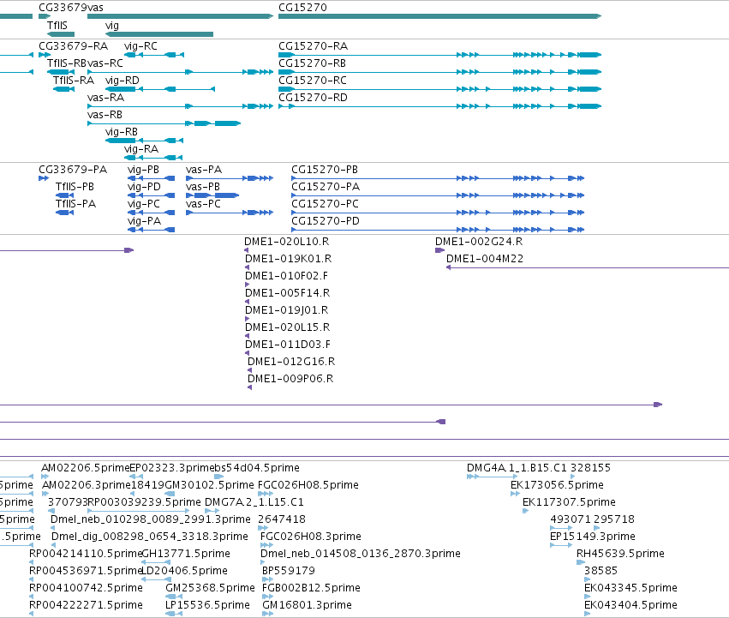Viewport: 729px width, 618px height.
Task: Click the EK117307.5prime EST label
Action: click(569, 502)
